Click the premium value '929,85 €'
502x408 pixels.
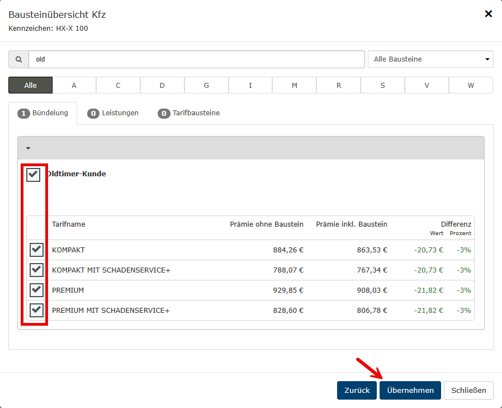point(288,290)
